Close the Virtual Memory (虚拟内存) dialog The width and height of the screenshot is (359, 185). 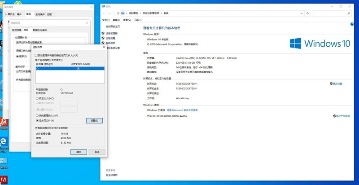click(x=104, y=47)
